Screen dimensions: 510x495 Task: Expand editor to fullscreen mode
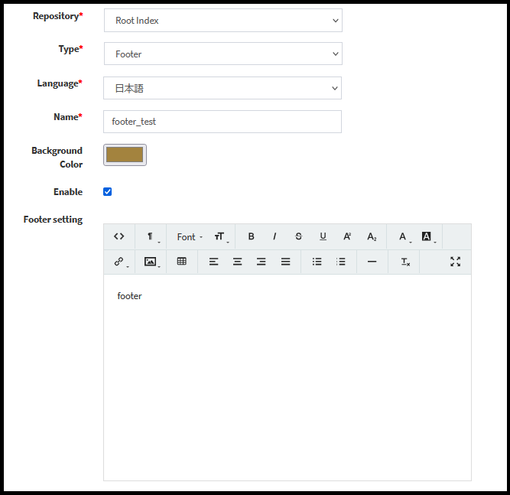[x=455, y=262]
